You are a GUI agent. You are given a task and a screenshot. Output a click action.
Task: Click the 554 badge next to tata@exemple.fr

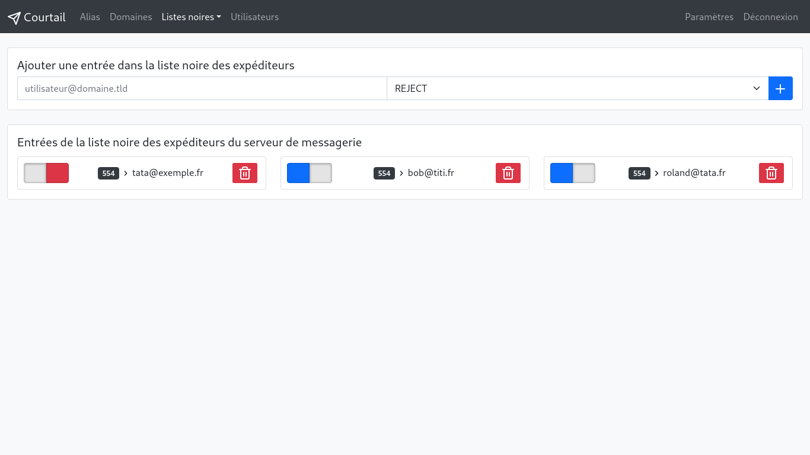(x=109, y=173)
